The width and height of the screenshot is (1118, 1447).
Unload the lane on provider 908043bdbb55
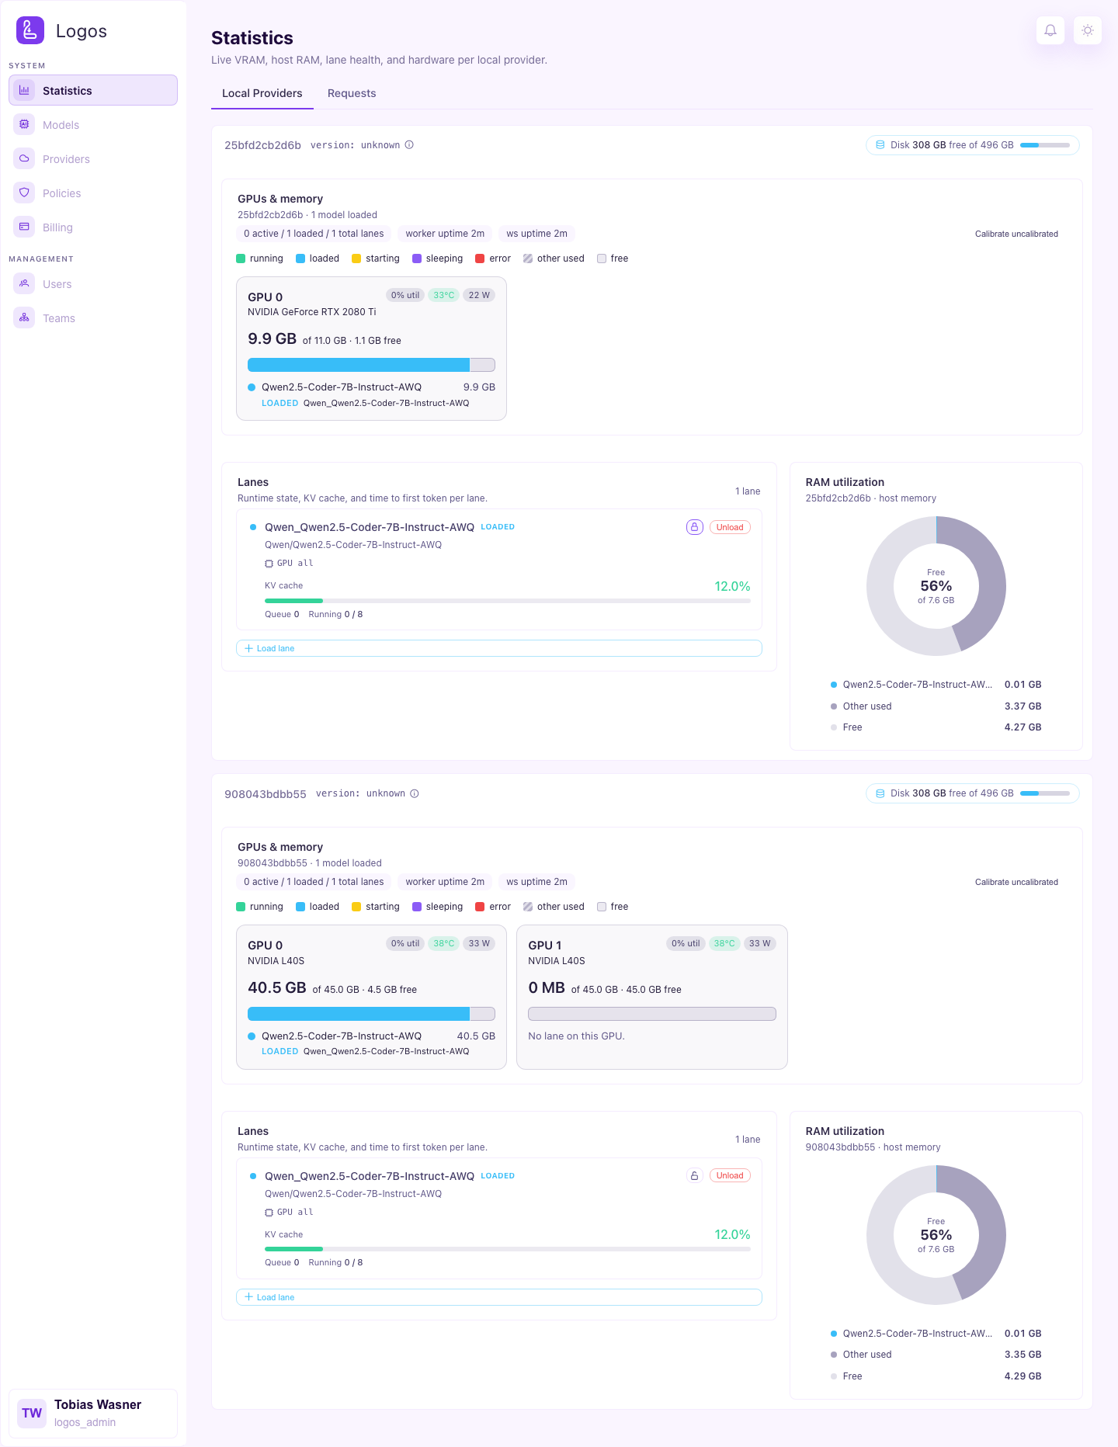coord(730,1175)
